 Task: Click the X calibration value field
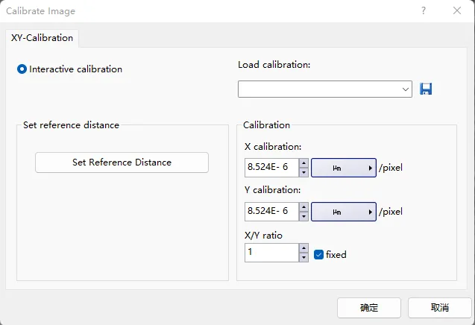tap(271, 168)
